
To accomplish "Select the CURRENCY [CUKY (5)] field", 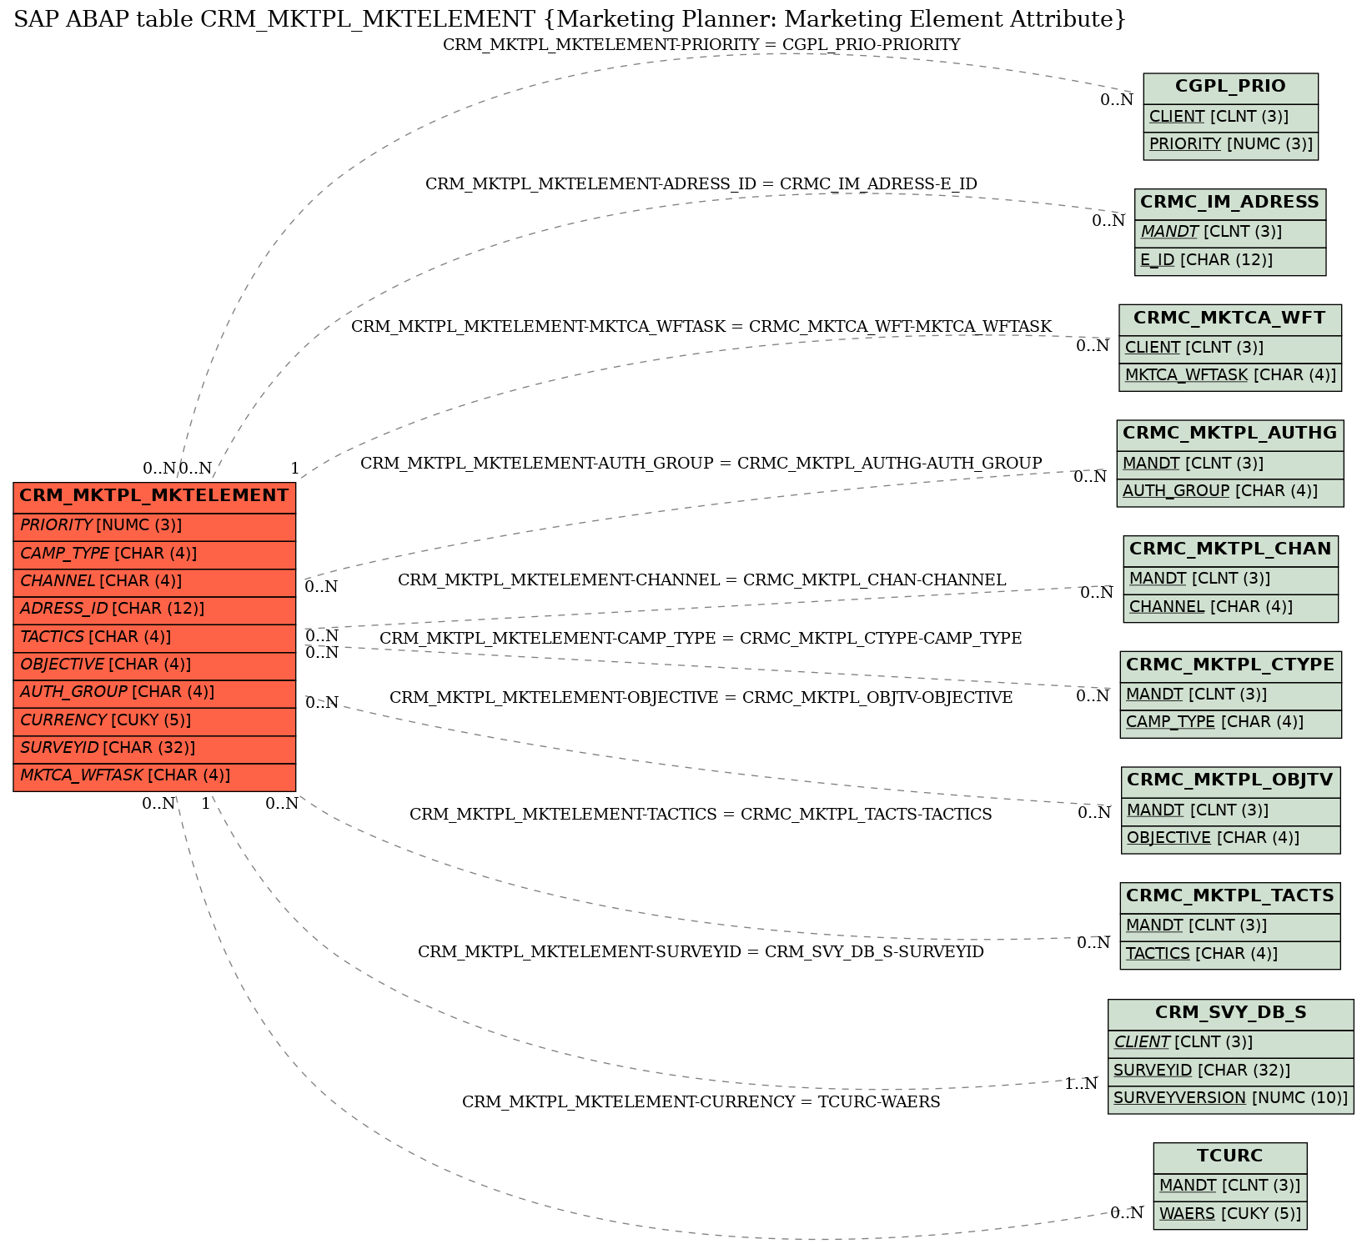I will click(154, 721).
